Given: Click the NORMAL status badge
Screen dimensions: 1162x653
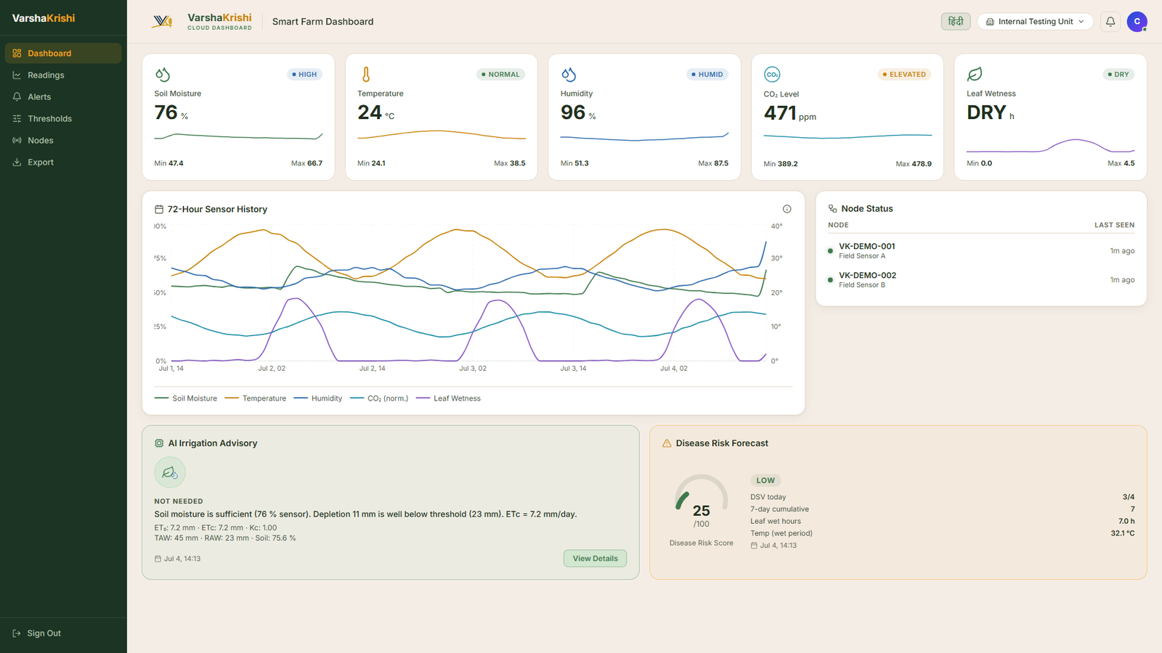Looking at the screenshot, I should [500, 74].
